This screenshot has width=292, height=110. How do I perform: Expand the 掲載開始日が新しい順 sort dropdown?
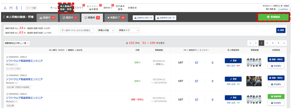click(x=17, y=43)
